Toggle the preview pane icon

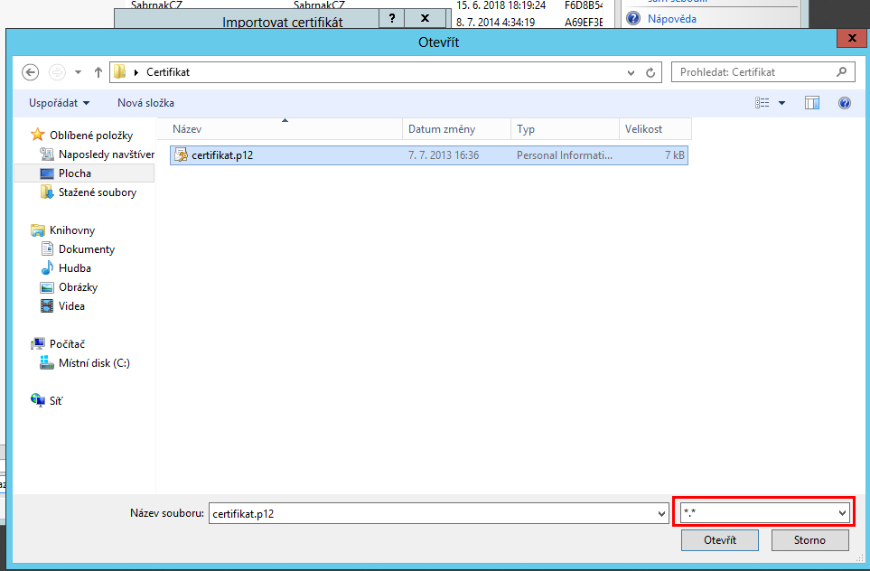coord(812,103)
